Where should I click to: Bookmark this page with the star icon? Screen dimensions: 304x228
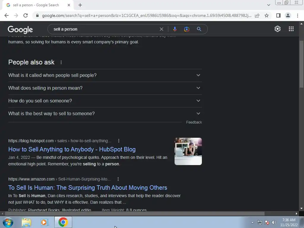267,15
